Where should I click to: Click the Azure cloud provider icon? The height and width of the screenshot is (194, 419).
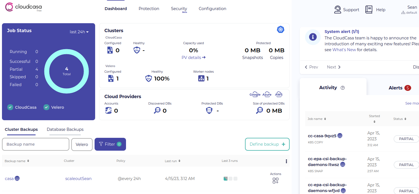point(267,94)
